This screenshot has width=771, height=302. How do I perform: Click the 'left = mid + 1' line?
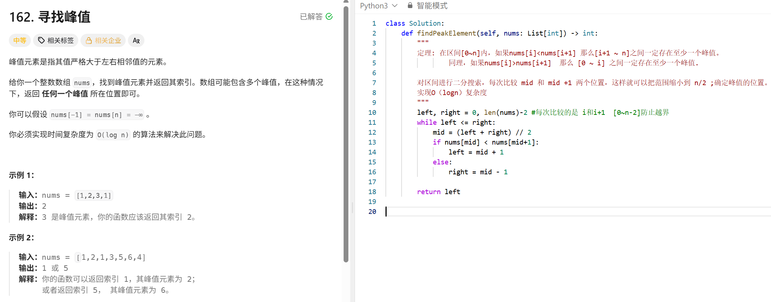(x=476, y=152)
